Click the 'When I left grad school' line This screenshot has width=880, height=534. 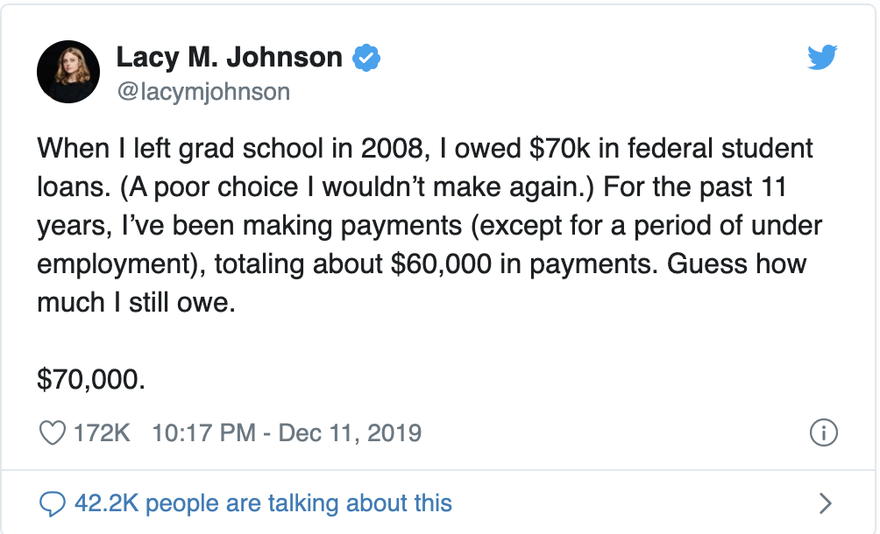[x=425, y=149]
